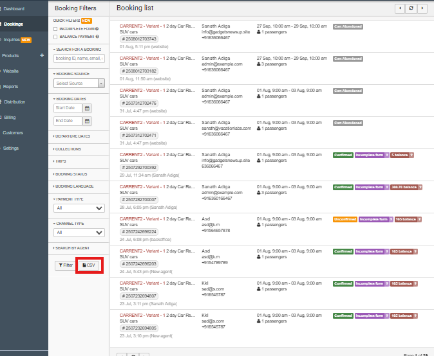Export bookings with the CSV button

tap(89, 265)
